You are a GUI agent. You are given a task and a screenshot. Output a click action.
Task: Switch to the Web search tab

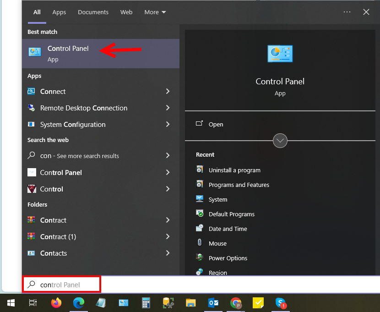click(126, 12)
